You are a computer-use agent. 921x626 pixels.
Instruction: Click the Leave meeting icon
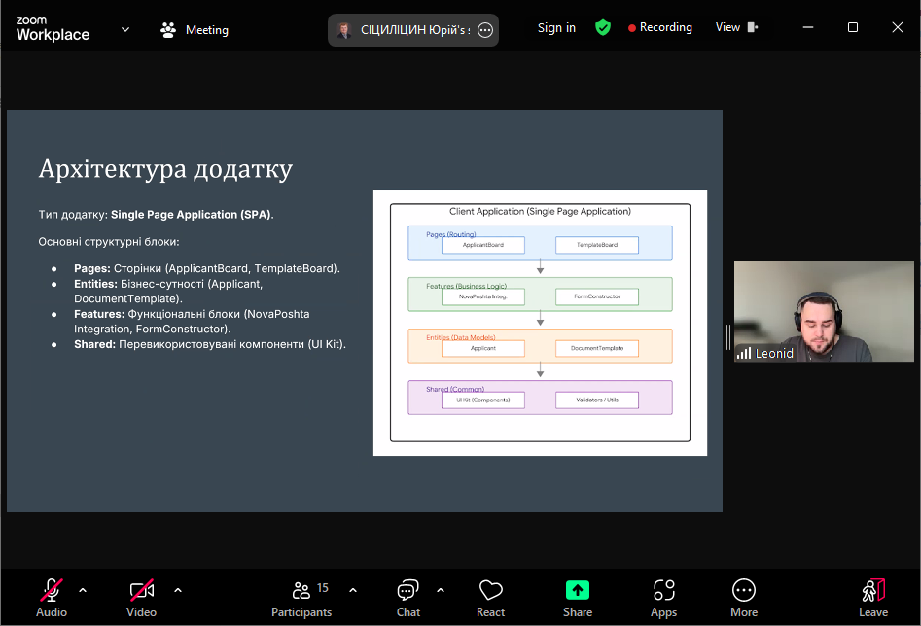(x=873, y=590)
